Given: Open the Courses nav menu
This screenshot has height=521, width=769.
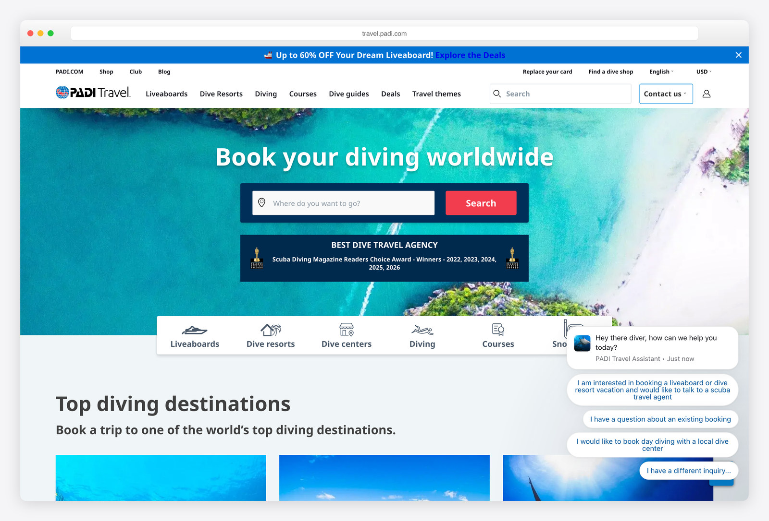Looking at the screenshot, I should pyautogui.click(x=303, y=94).
